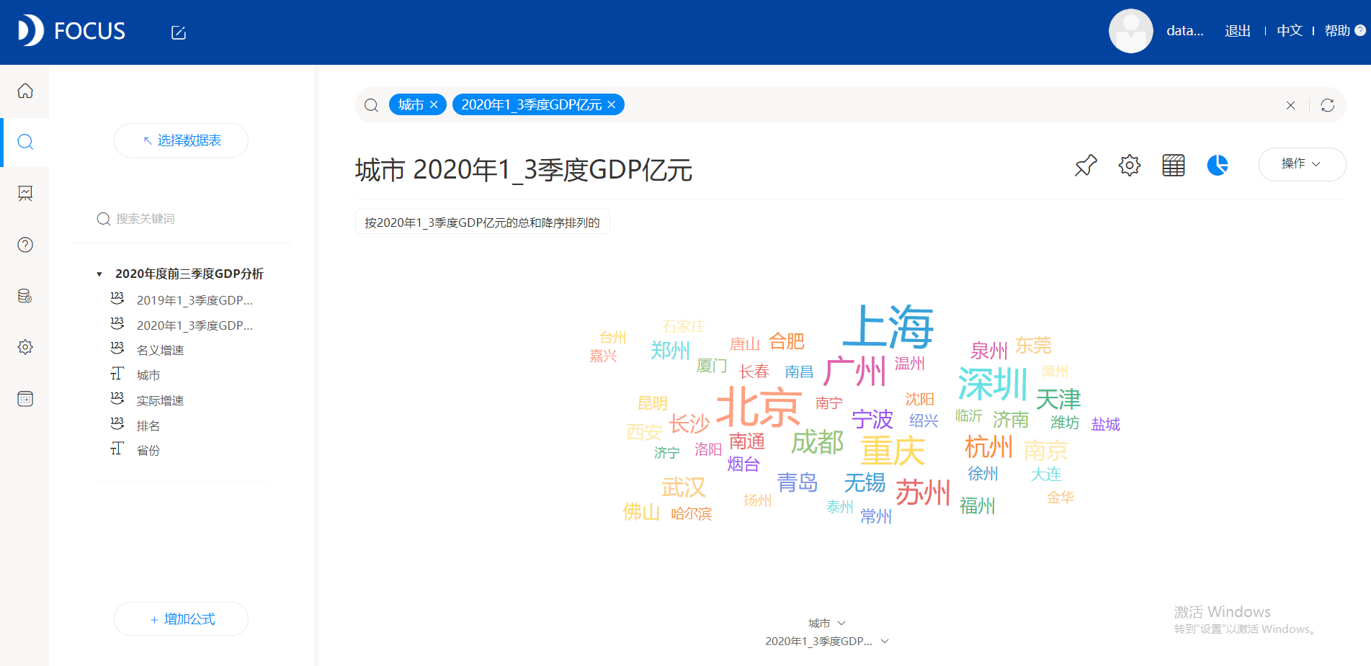Click the help question mark icon in header
This screenshot has height=666, width=1371.
coord(1360,30)
